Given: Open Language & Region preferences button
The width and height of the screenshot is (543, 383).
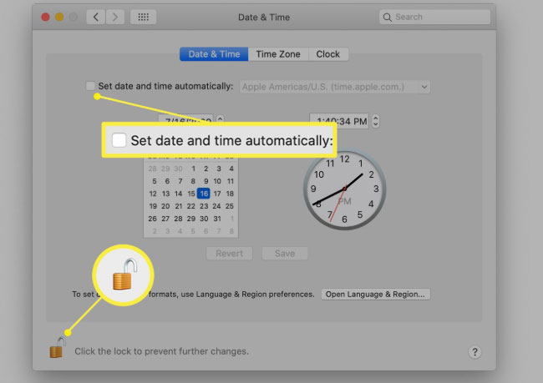Looking at the screenshot, I should 375,294.
